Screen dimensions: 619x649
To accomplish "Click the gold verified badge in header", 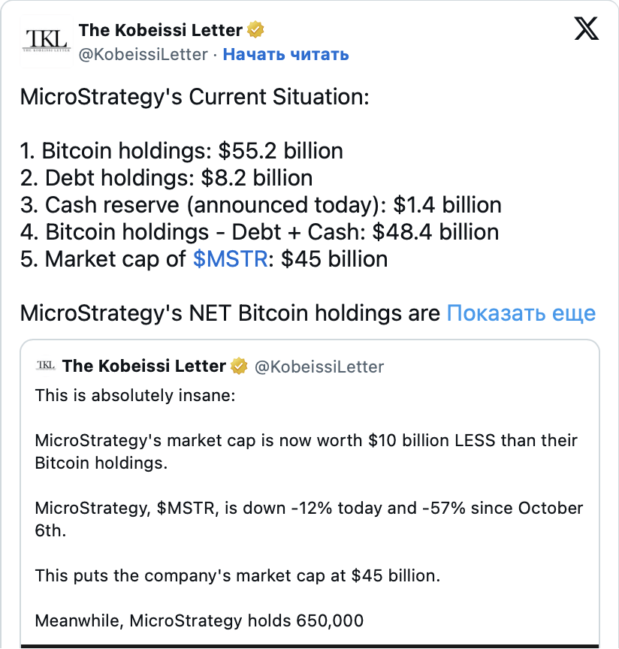I will point(256,30).
